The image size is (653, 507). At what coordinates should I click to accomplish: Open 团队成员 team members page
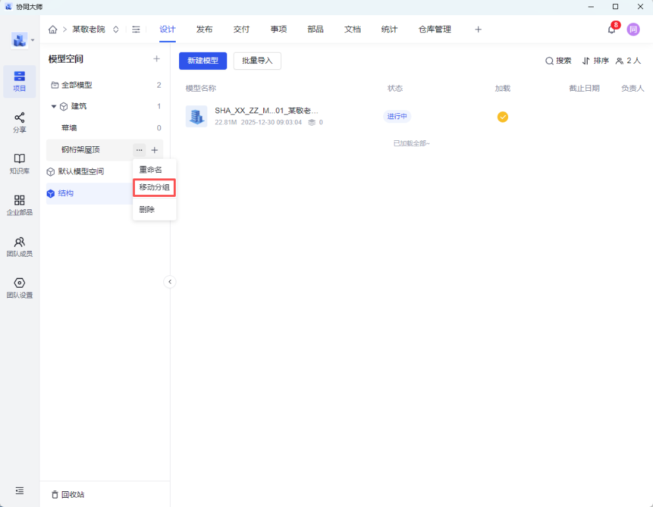pos(20,246)
